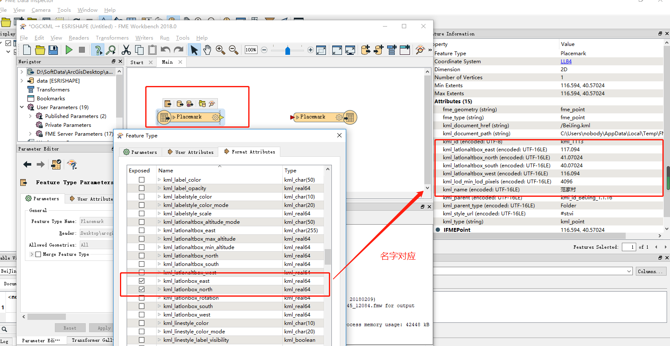Collapse the User Parameters (19) node
The height and width of the screenshot is (346, 670).
pyautogui.click(x=22, y=107)
